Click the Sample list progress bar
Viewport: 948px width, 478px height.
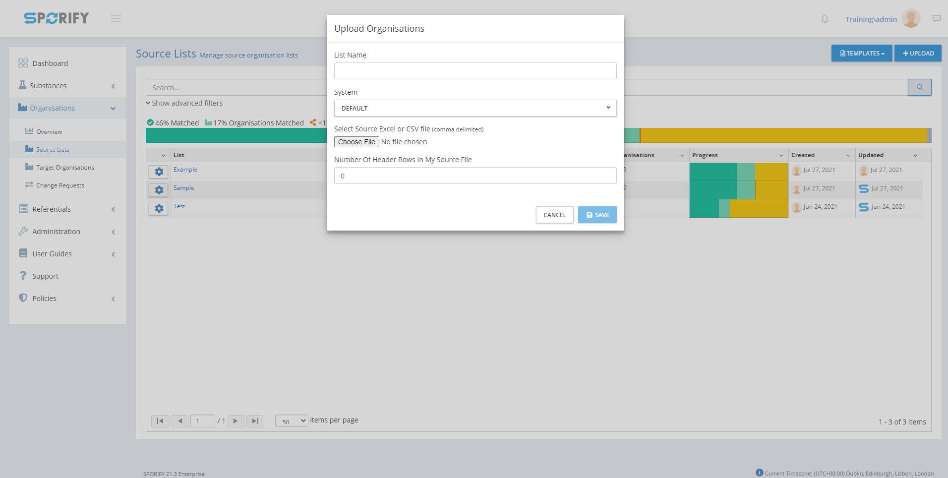point(738,190)
